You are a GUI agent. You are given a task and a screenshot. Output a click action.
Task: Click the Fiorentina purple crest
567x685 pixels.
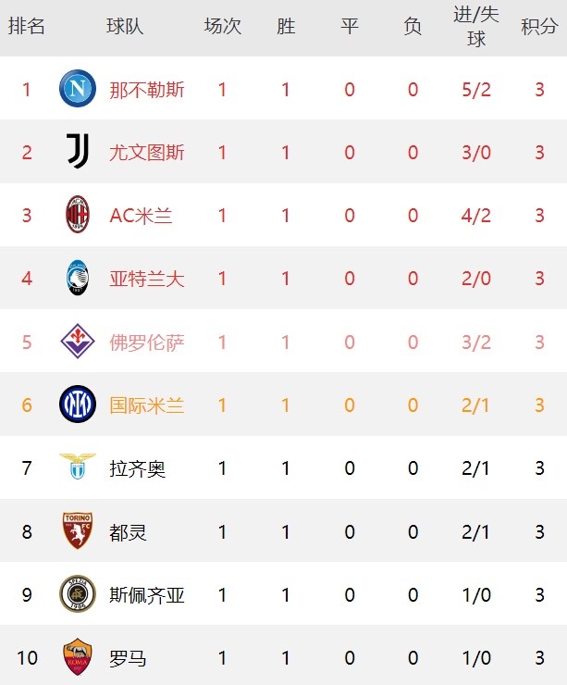pos(77,342)
